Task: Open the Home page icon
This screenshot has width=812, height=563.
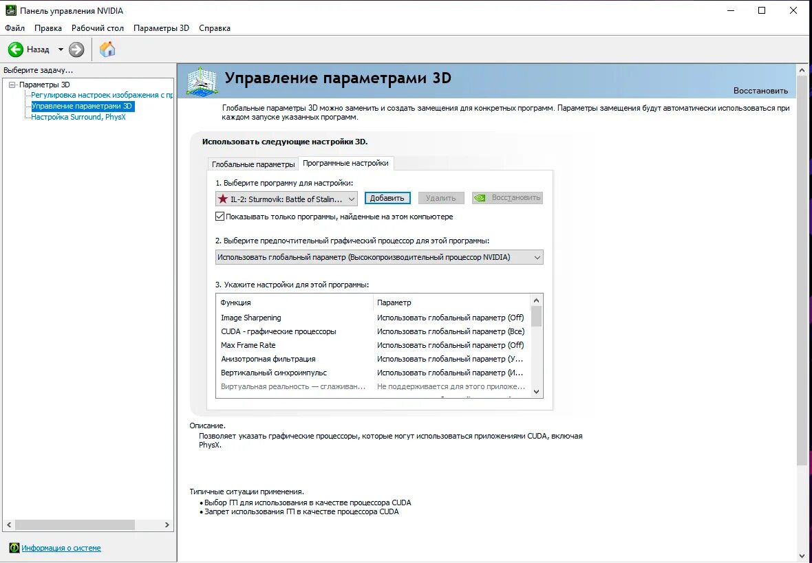Action: tap(107, 49)
